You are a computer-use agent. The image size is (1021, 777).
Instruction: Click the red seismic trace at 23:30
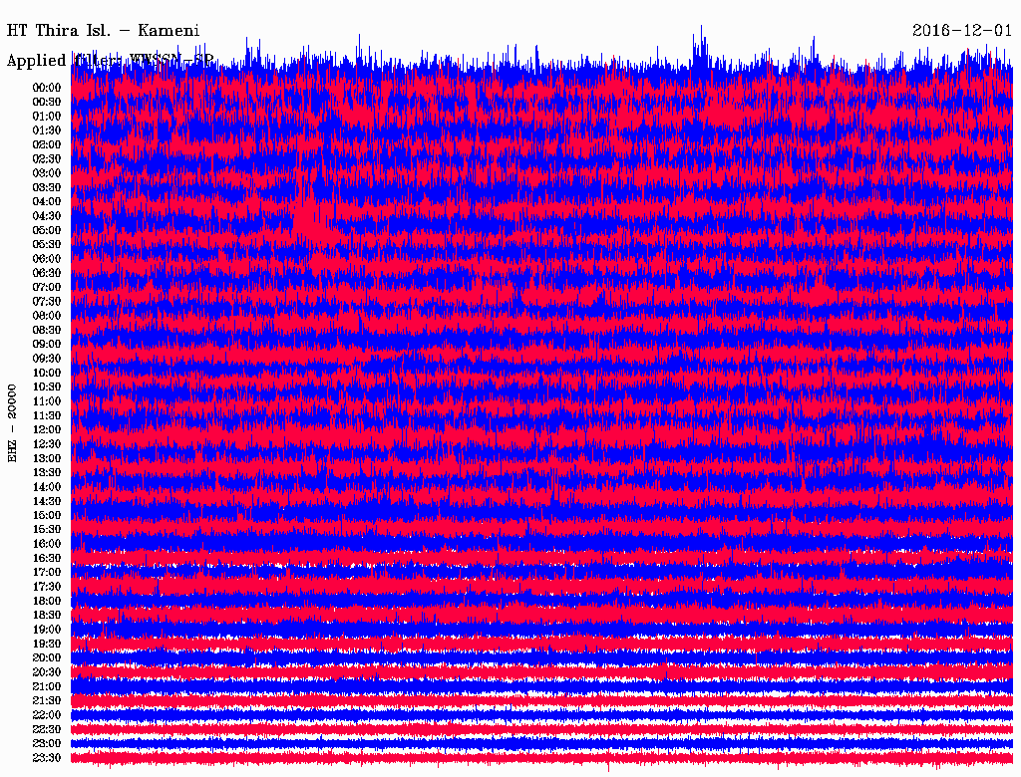pyautogui.click(x=541, y=757)
